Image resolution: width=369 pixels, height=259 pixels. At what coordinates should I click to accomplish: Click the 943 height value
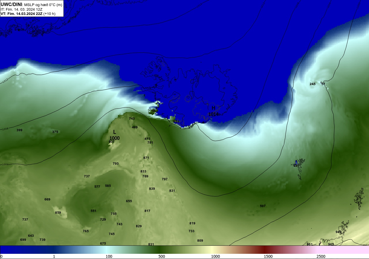coord(338,232)
